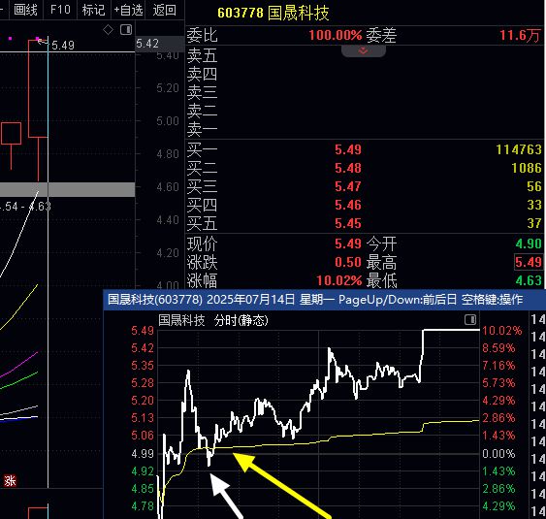Select the 买二 price 5.48
Screen dimensions: 546x519
[x=348, y=168]
